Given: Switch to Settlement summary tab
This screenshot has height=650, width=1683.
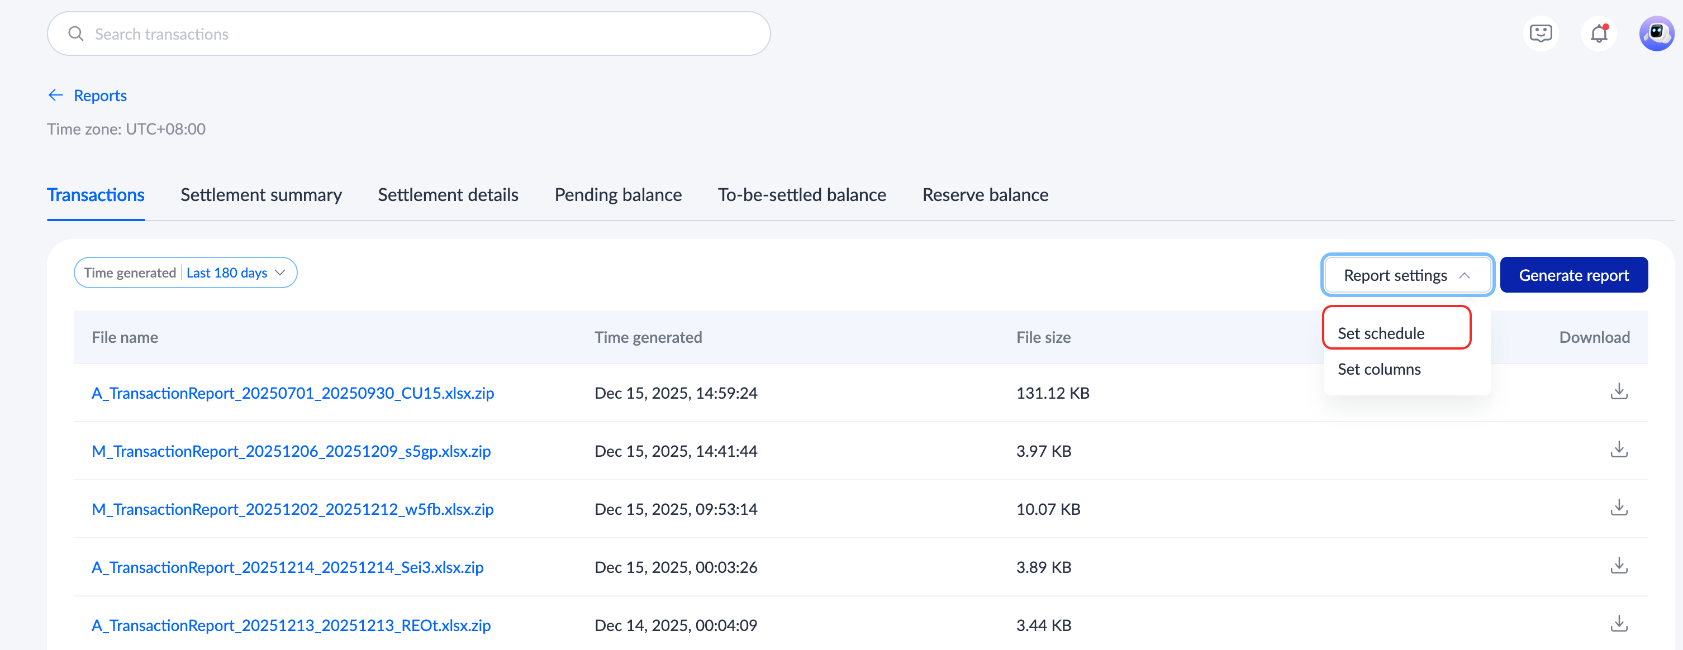Looking at the screenshot, I should coord(261,195).
